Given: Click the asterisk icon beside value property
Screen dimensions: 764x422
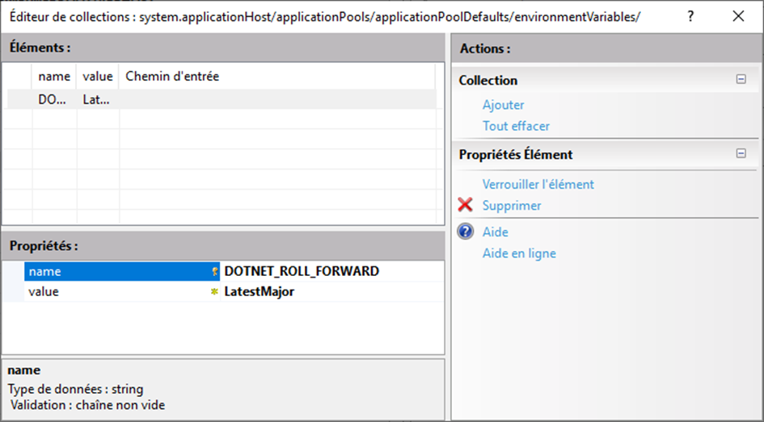Looking at the screenshot, I should 214,292.
